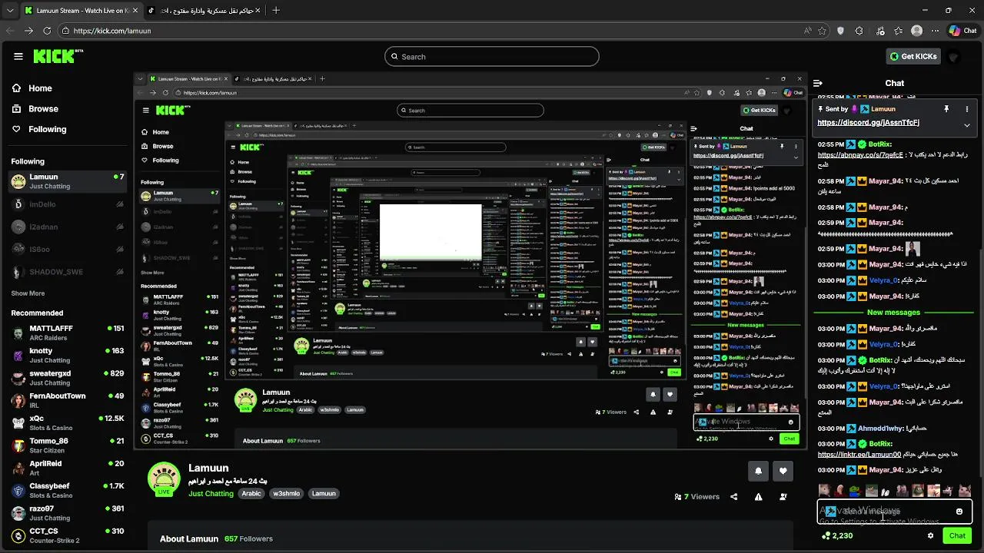984x553 pixels.
Task: Click Mayar_94 username in latest message
Action: click(886, 470)
